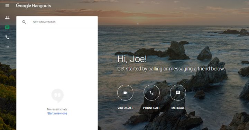Compose a message via chat-bubble circle

tap(178, 93)
